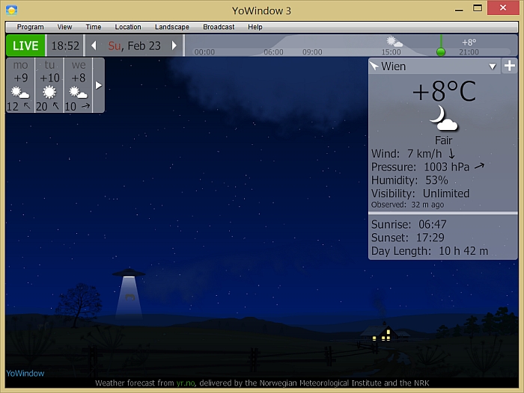Viewport: 524px width, 393px height.
Task: Click the moon and cloud weather icon
Action: pos(443,118)
